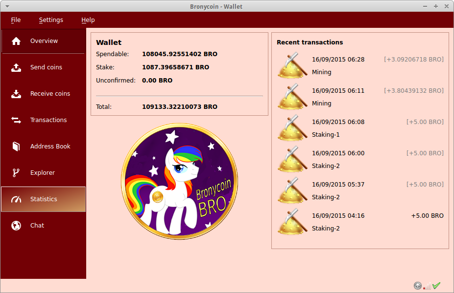Image resolution: width=454 pixels, height=293 pixels.
Task: Click the network connections signal icon
Action: pyautogui.click(x=427, y=286)
